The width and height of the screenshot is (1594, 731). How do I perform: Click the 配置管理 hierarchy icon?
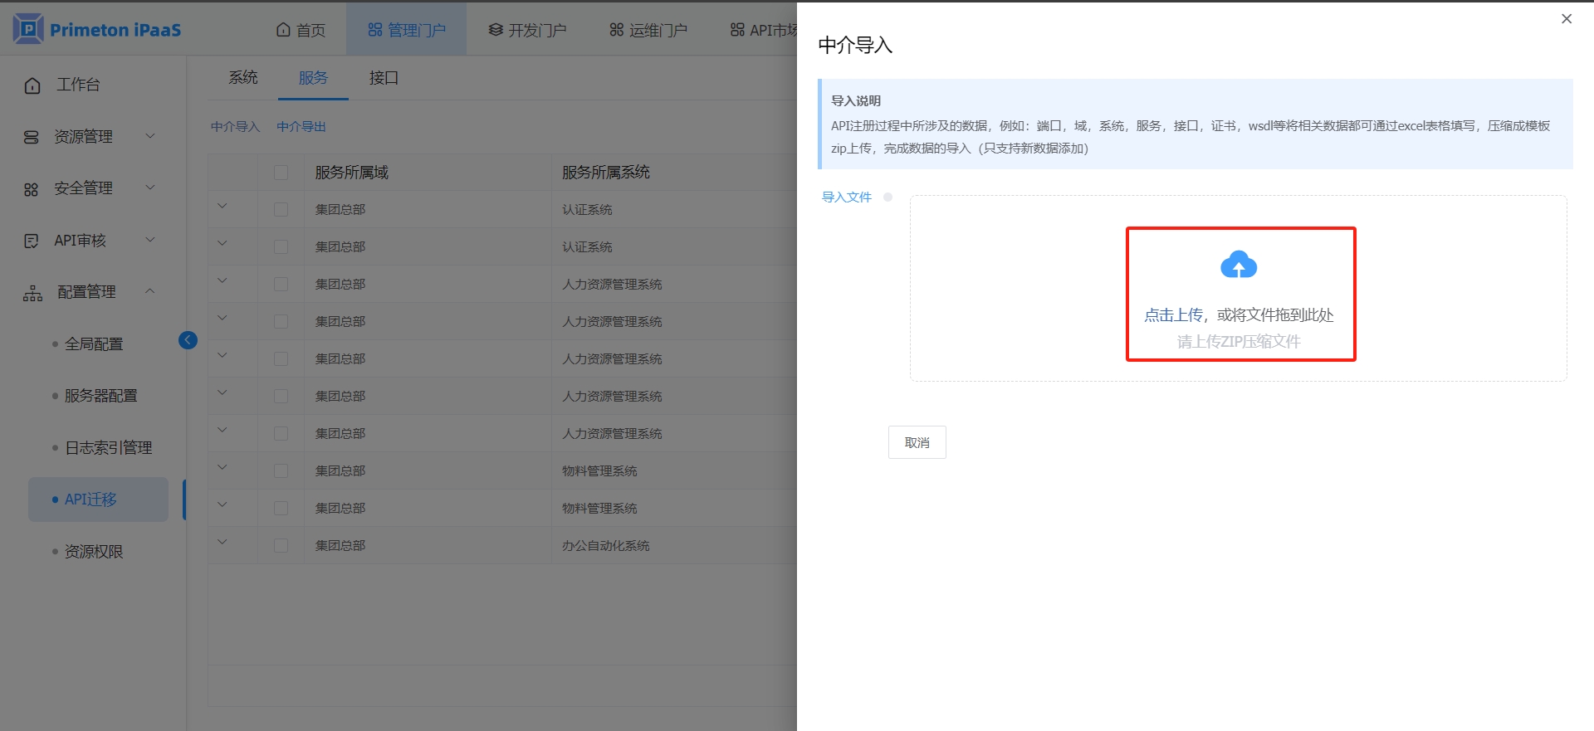click(32, 293)
